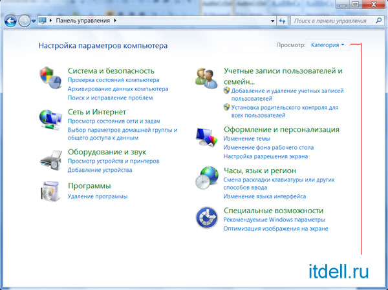Click the Control Panel icon in address bar
Screen dimensions: 388x290
point(42,21)
